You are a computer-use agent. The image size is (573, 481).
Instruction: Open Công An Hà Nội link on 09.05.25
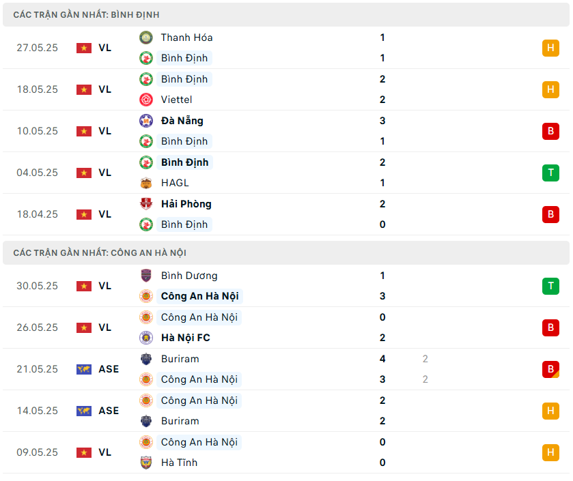coord(199,442)
